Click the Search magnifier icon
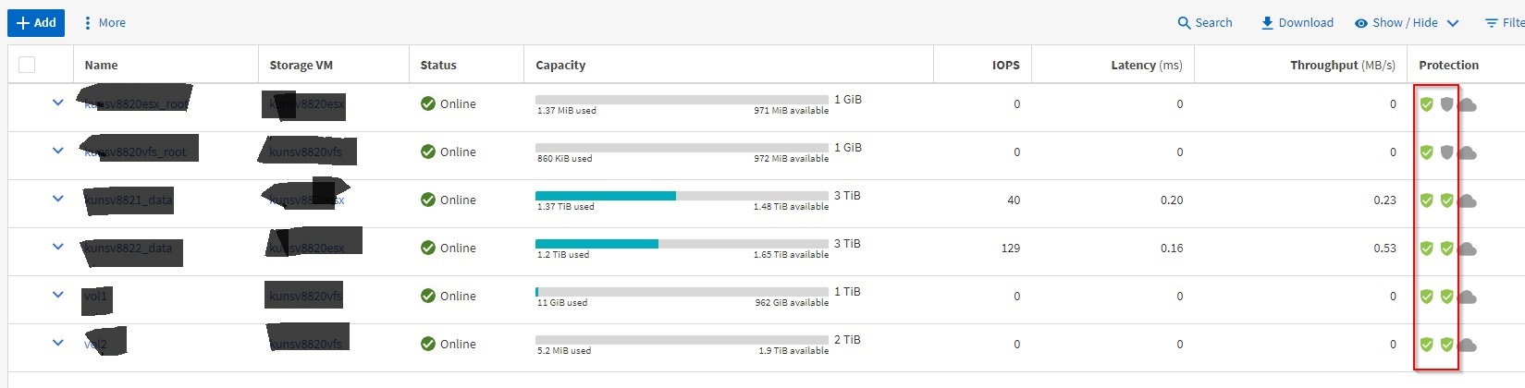The image size is (1525, 388). [1184, 23]
